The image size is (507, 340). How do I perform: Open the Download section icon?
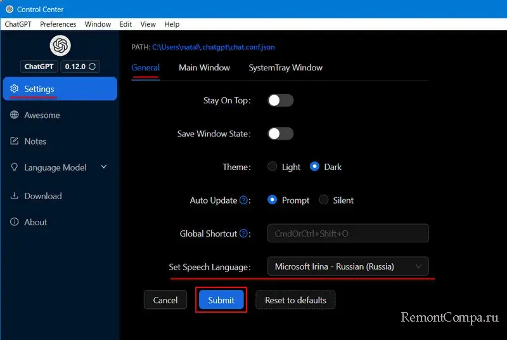pos(15,196)
